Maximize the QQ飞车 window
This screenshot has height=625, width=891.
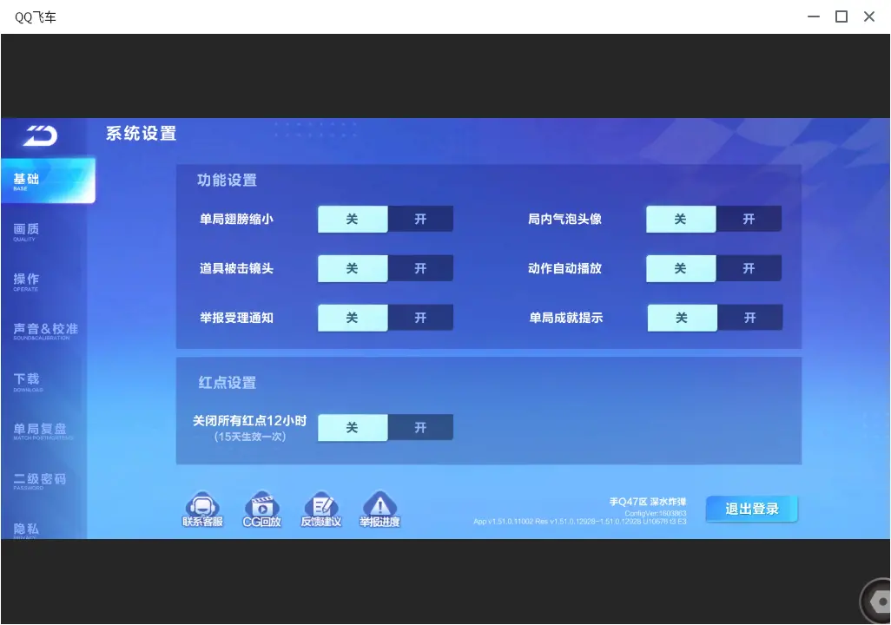(x=841, y=16)
